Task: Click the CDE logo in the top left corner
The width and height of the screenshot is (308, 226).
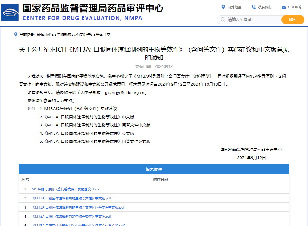Action: tap(10, 13)
